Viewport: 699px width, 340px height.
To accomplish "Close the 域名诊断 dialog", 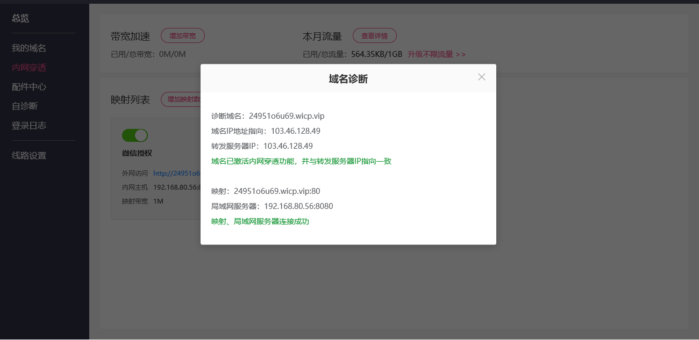I will tap(481, 77).
